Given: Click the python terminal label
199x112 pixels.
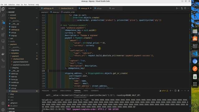Looking at the screenshot, I should coord(164,91).
